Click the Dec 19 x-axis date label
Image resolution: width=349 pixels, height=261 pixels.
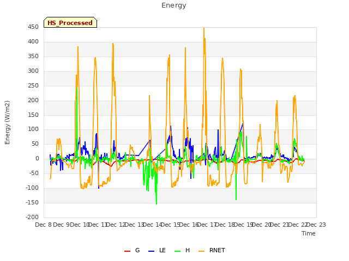tap(244, 225)
